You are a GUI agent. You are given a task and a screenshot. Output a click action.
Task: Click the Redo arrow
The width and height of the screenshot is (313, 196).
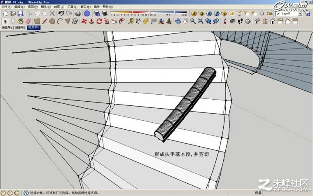point(69,14)
